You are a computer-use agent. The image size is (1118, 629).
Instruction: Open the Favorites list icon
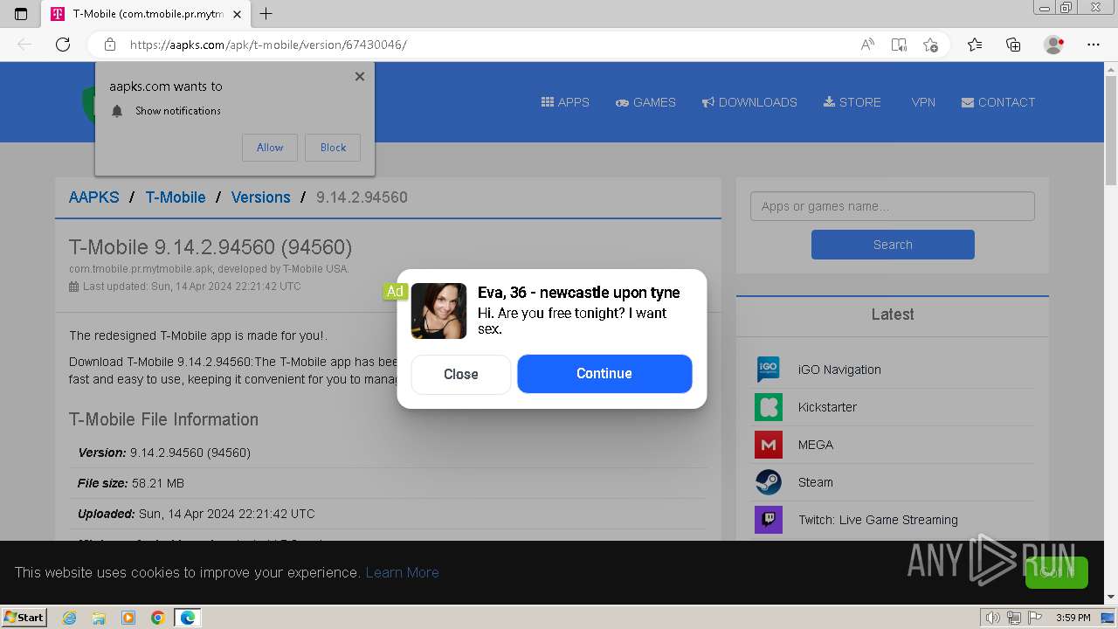(975, 45)
